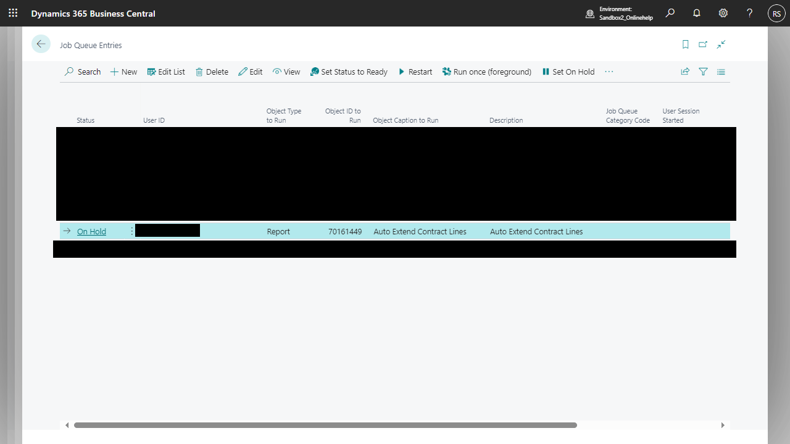This screenshot has height=444, width=790.
Task: Change the list layout view
Action: tap(721, 72)
